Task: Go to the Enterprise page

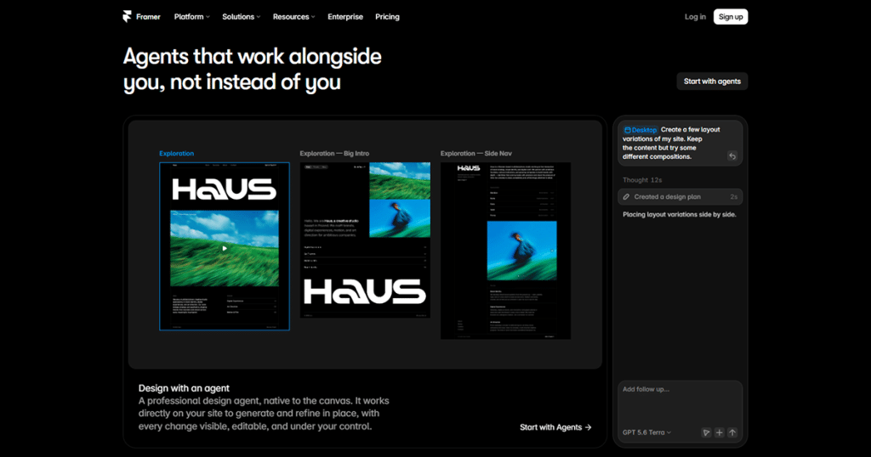Action: (345, 17)
